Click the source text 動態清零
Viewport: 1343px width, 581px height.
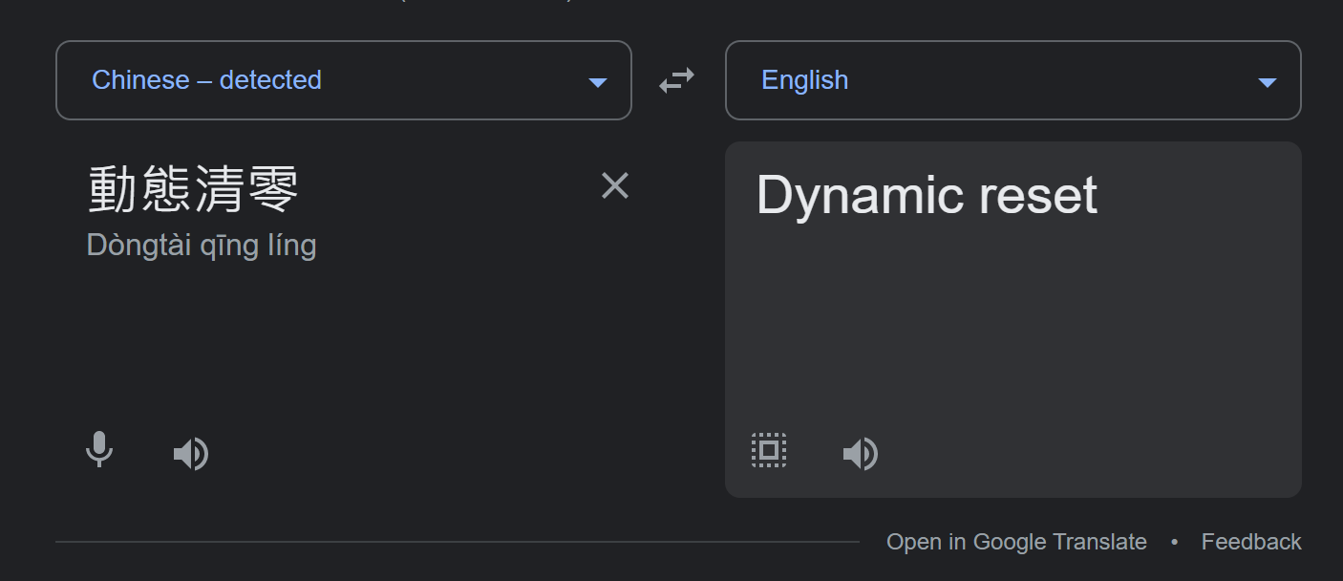[x=194, y=188]
